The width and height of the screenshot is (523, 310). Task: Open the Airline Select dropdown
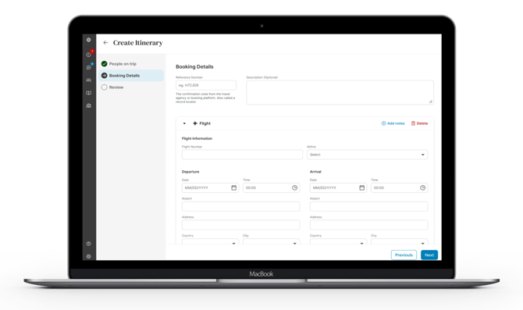point(367,155)
